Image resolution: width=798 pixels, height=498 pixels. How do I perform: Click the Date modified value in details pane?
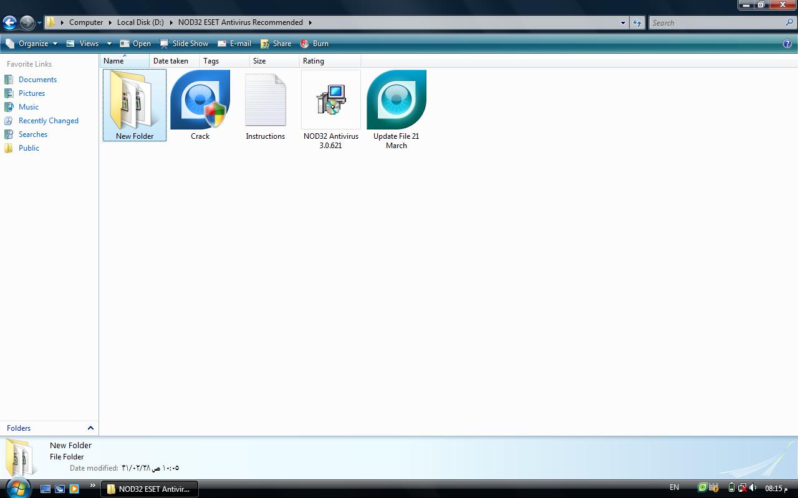pos(150,468)
